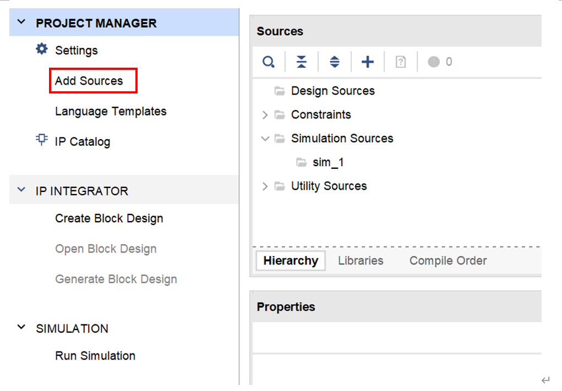
Task: Select the sim_1 tree item
Action: [x=328, y=162]
